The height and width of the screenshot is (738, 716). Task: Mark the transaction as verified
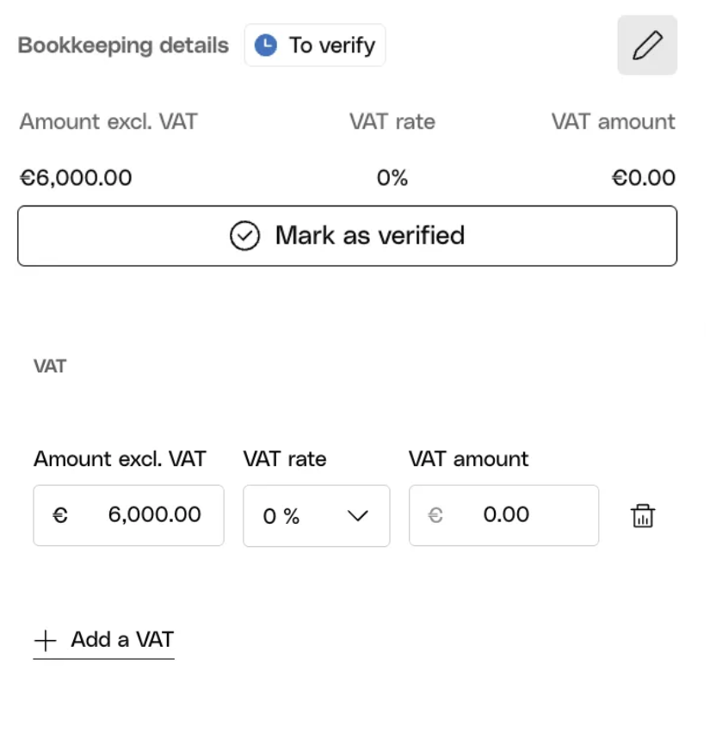[347, 236]
